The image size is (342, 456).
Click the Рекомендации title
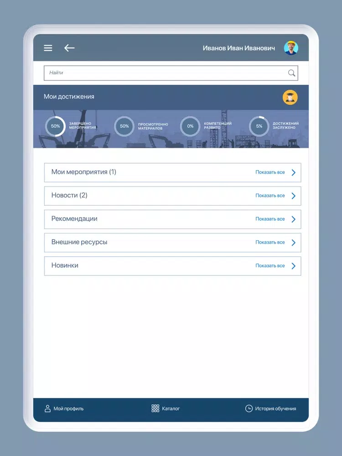point(74,219)
